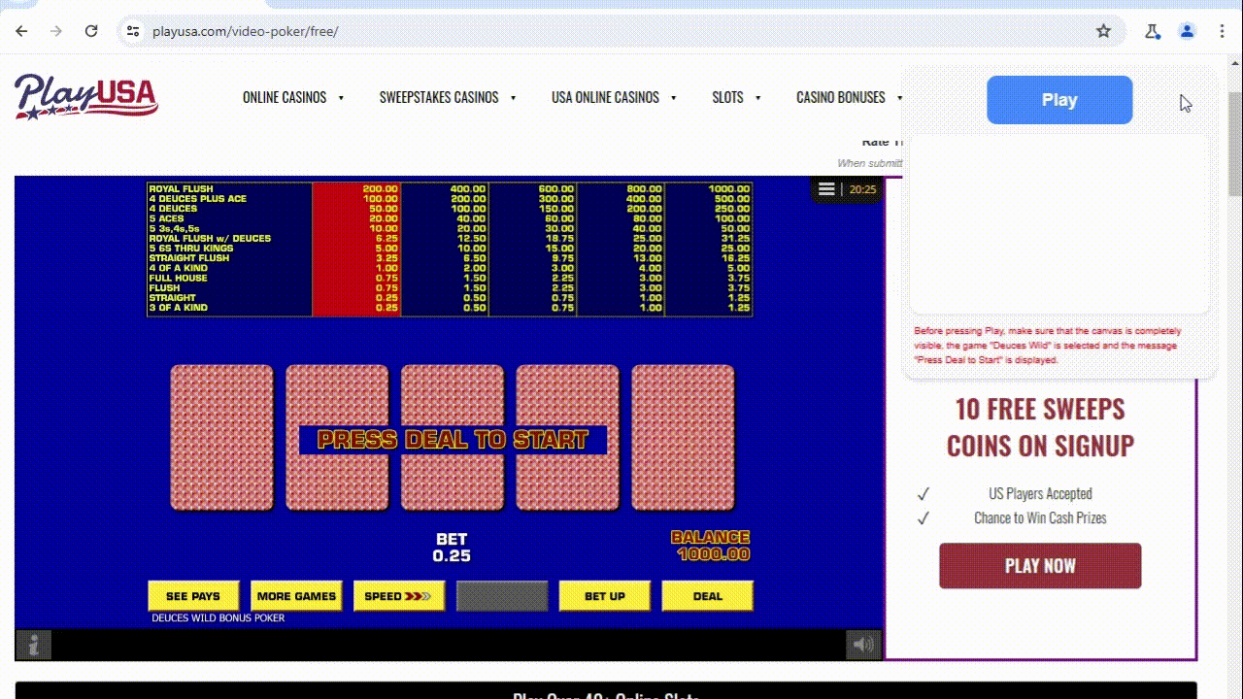Click the 10 Free Sweeps Coins heading
Viewport: 1243px width, 699px height.
coord(1040,427)
